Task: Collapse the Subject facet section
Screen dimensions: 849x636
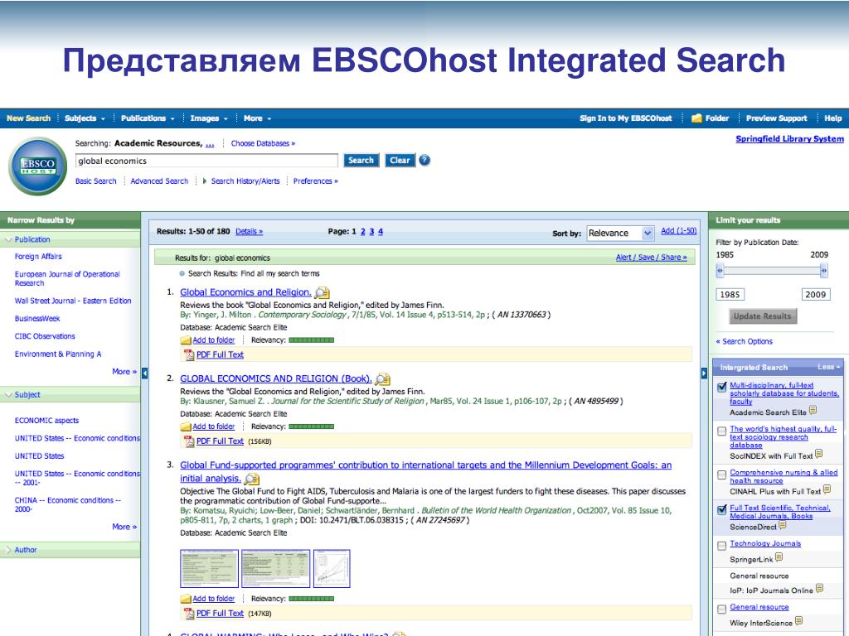Action: (8, 395)
